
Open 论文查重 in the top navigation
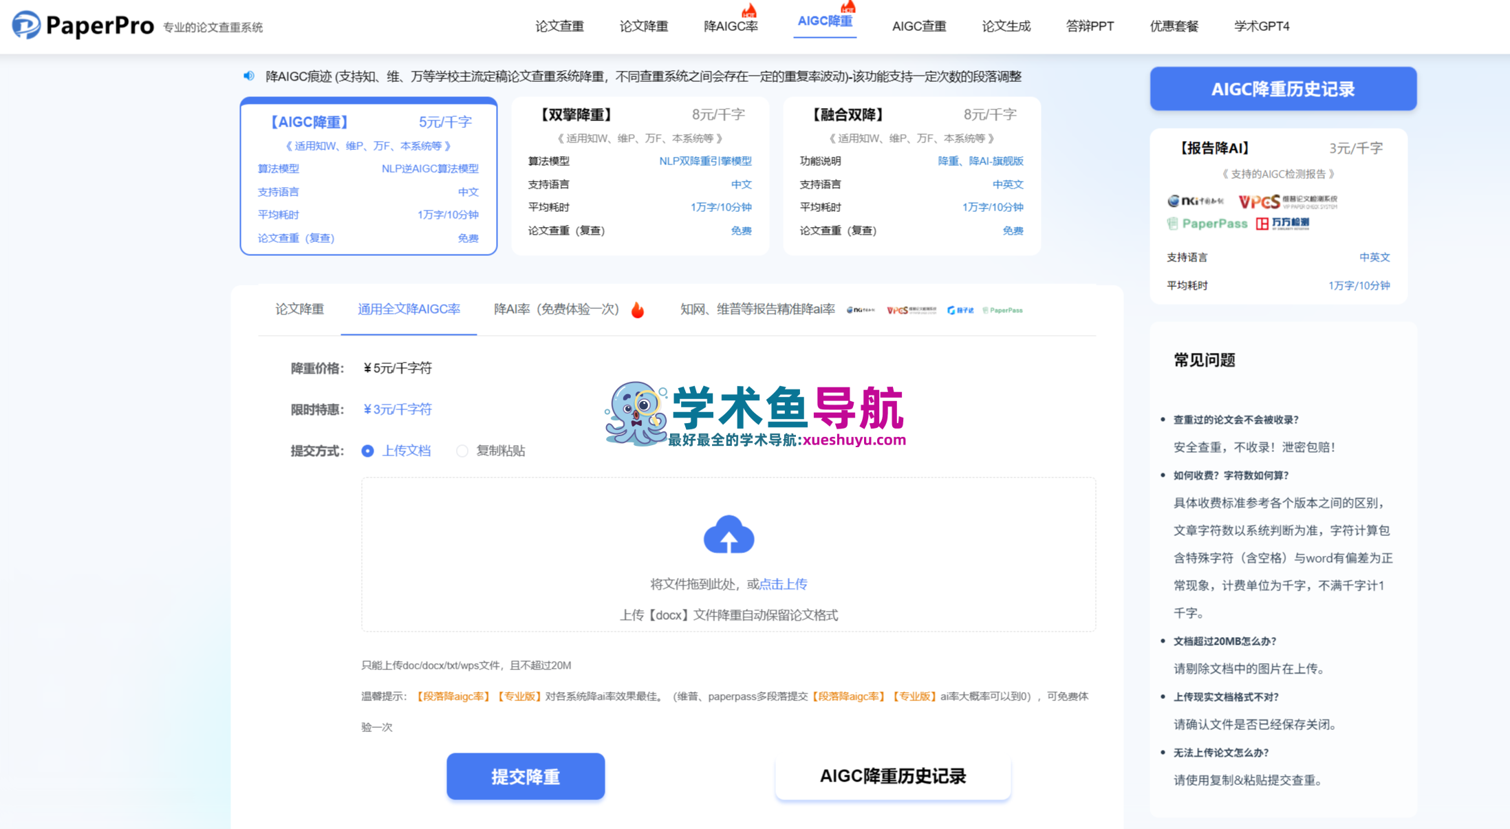559,26
